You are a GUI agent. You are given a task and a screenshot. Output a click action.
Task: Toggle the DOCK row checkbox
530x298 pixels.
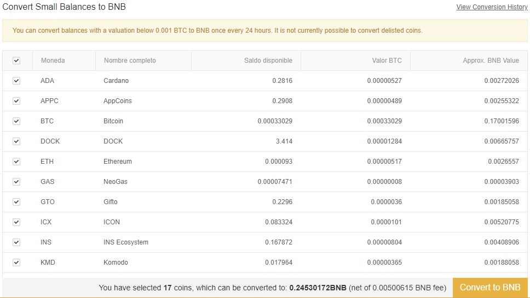16,141
